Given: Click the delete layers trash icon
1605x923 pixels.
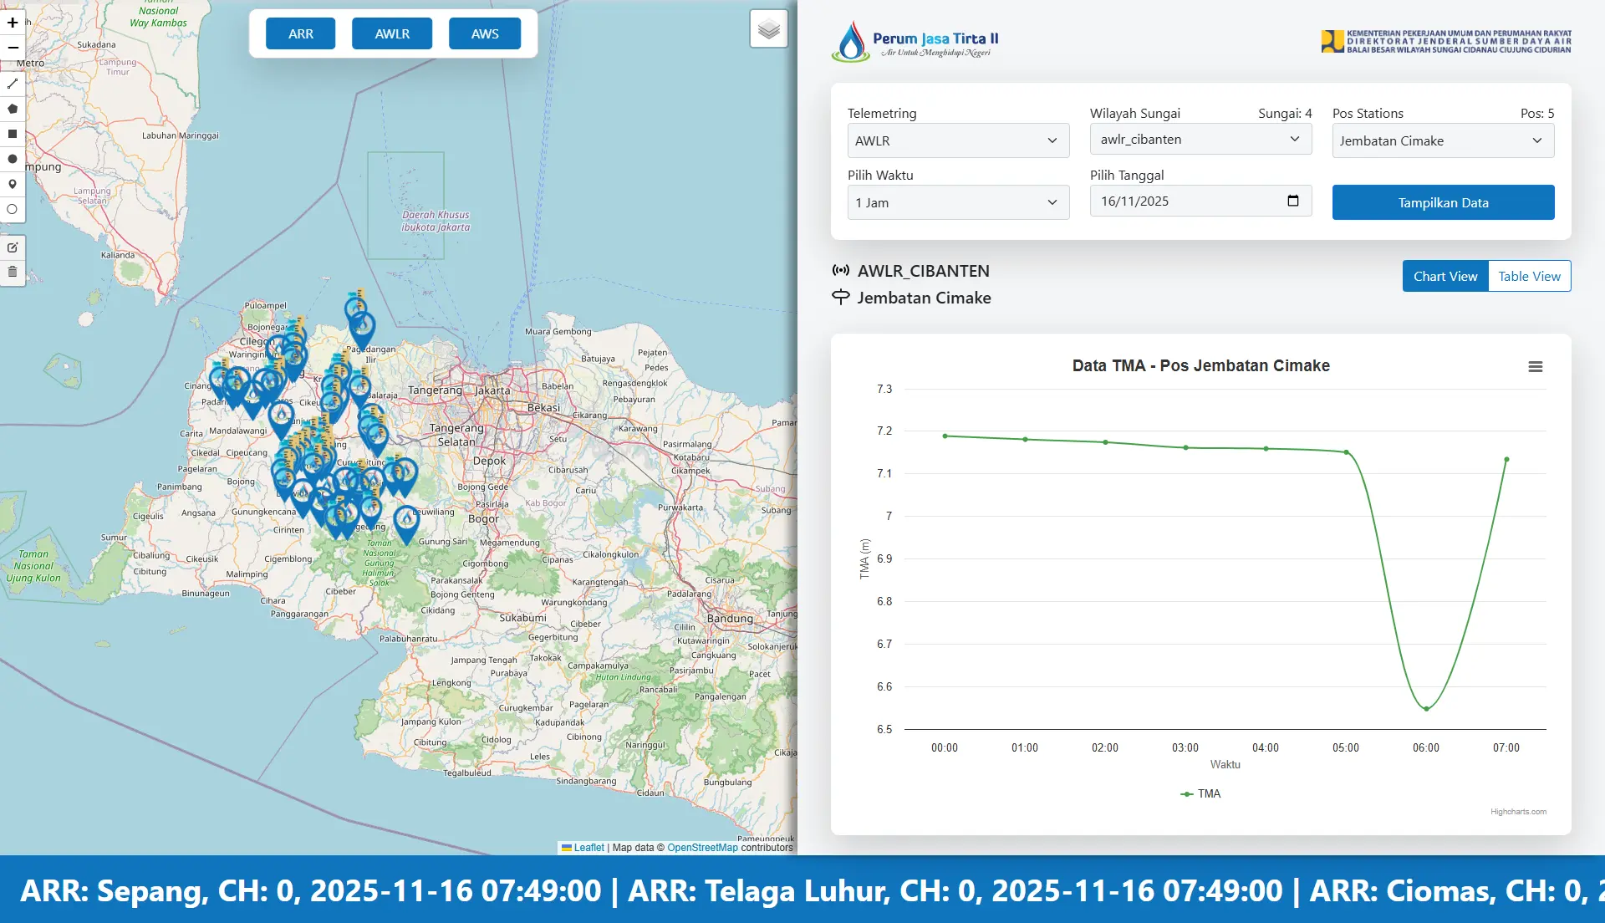Looking at the screenshot, I should point(13,272).
